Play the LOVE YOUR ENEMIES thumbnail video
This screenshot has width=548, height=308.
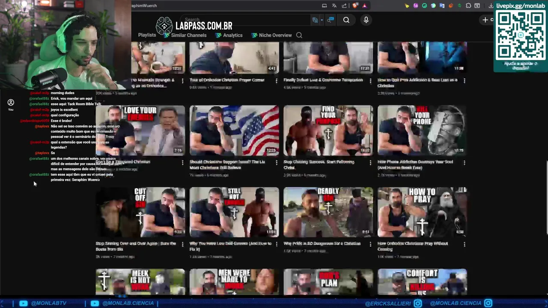140,130
